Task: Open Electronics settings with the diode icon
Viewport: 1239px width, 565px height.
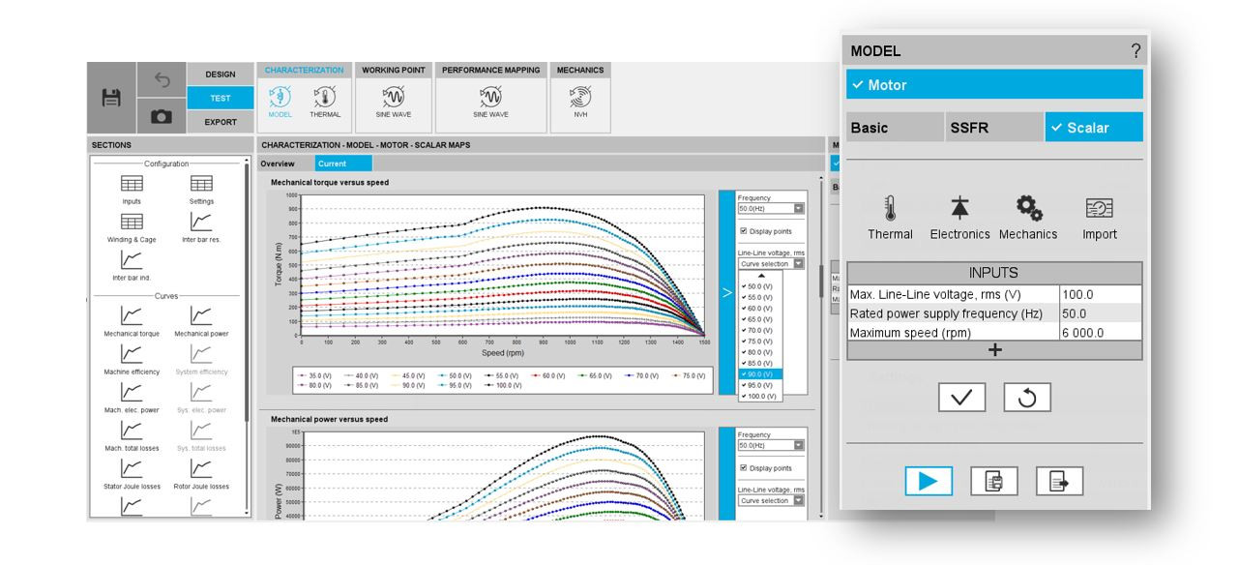Action: 959,217
